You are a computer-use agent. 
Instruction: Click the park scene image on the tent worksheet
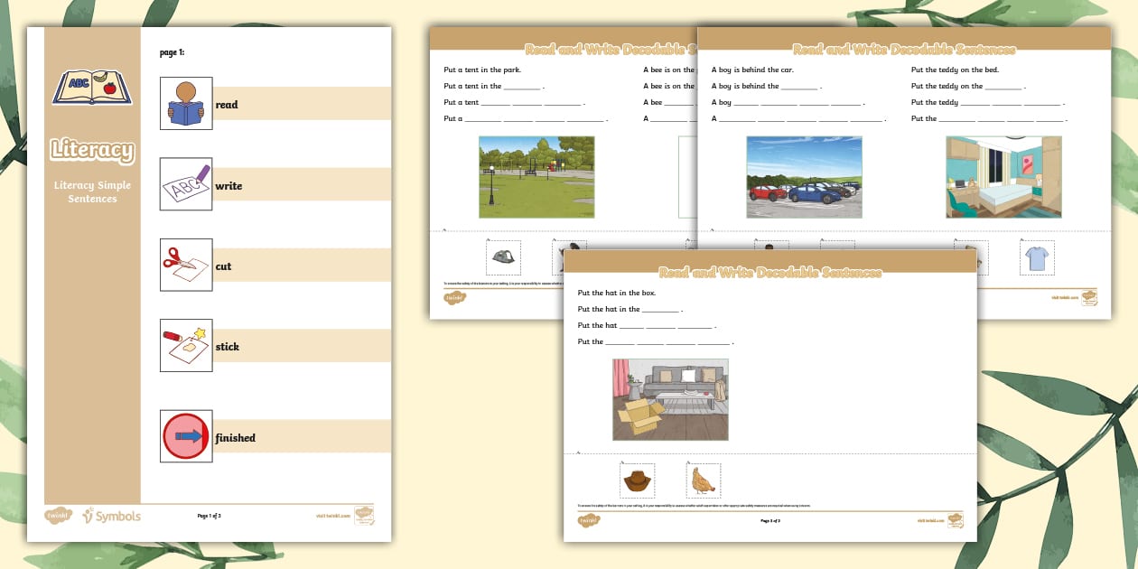click(x=536, y=177)
